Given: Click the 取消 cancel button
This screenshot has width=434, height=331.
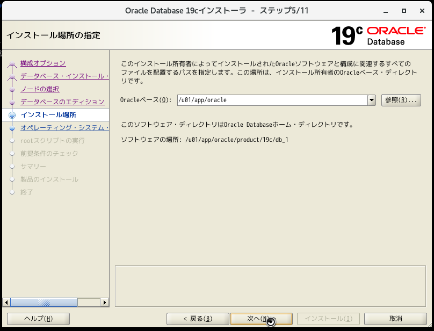Looking at the screenshot, I should pyautogui.click(x=395, y=319).
